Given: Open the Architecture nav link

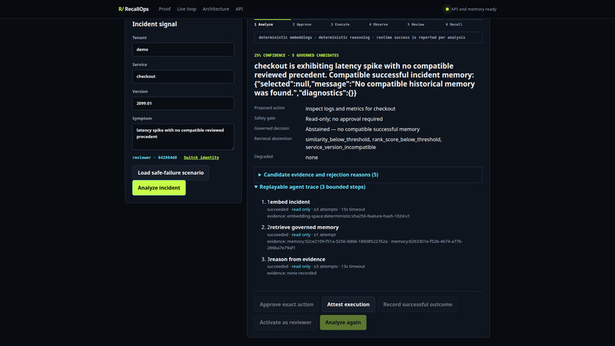Looking at the screenshot, I should click(216, 9).
